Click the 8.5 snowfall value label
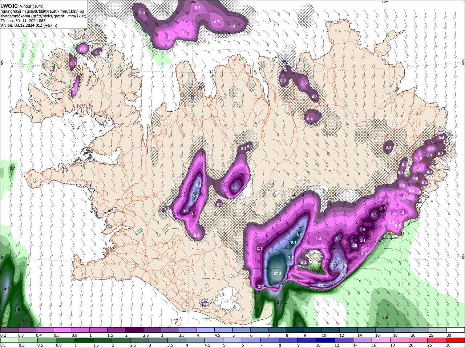The image size is (465, 348). (x=299, y=235)
